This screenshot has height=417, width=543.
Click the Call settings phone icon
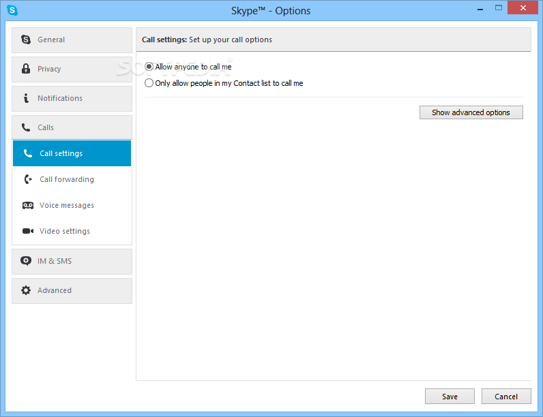coord(28,153)
